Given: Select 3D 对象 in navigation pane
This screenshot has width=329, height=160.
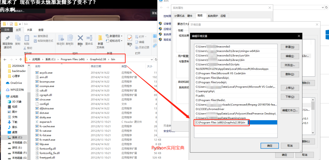Looking at the screenshot, I should 15,102.
